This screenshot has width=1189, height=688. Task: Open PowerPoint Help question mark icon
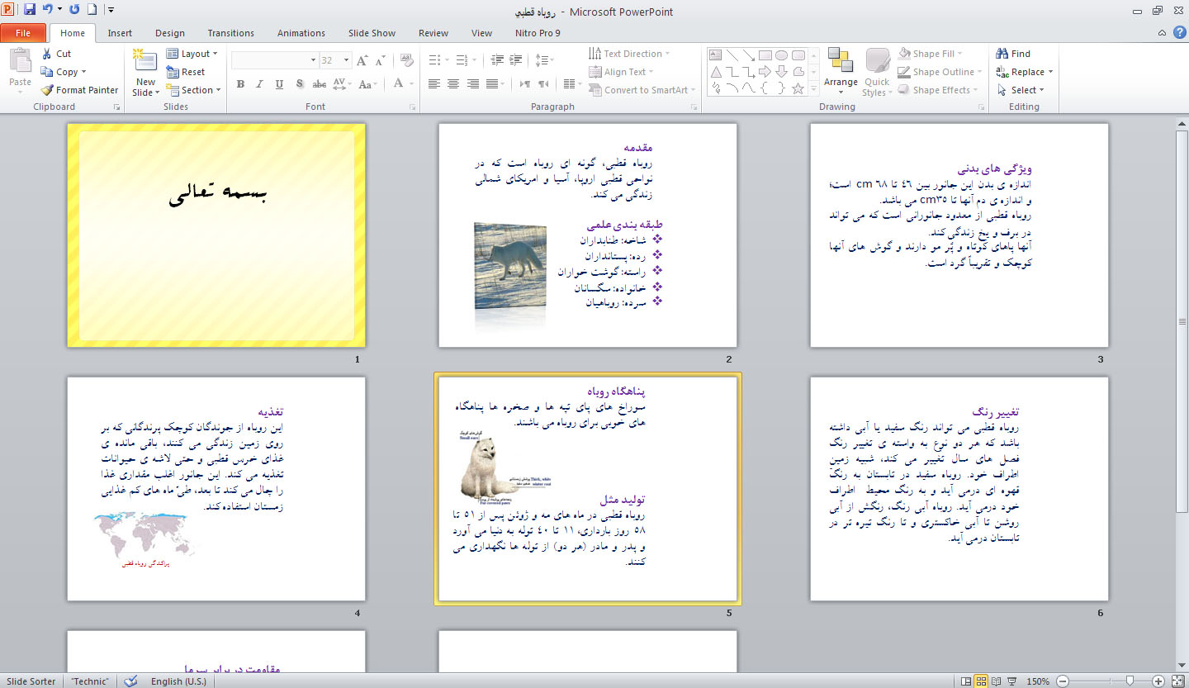click(x=1179, y=32)
